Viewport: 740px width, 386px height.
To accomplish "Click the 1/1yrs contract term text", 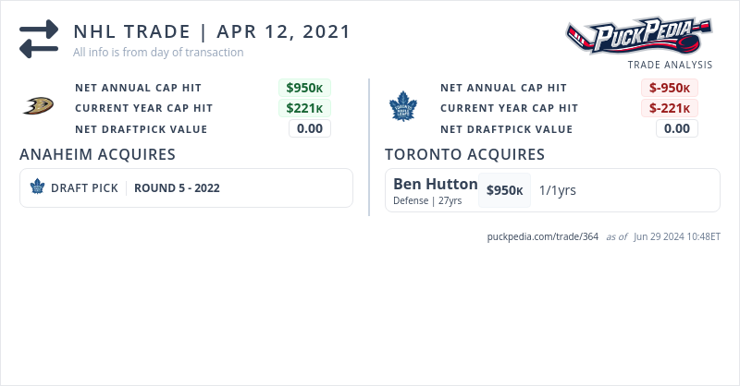I will coord(558,190).
